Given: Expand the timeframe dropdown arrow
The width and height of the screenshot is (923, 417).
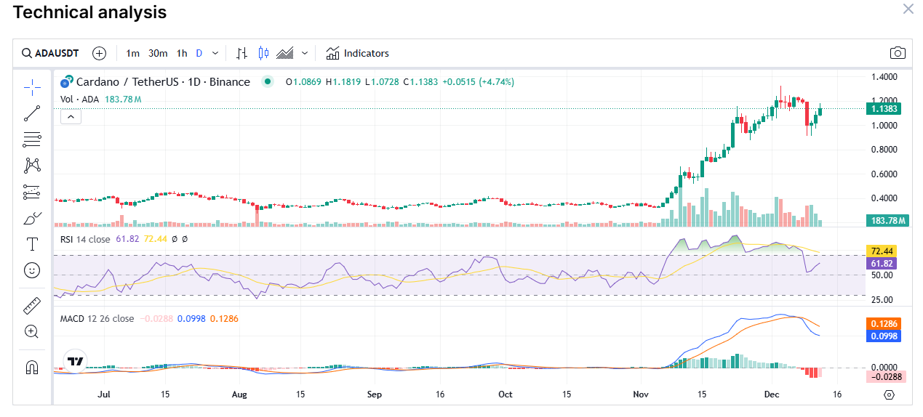Looking at the screenshot, I should tap(217, 53).
